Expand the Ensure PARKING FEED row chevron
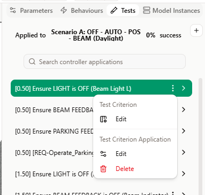This screenshot has width=205, height=195. pyautogui.click(x=184, y=131)
